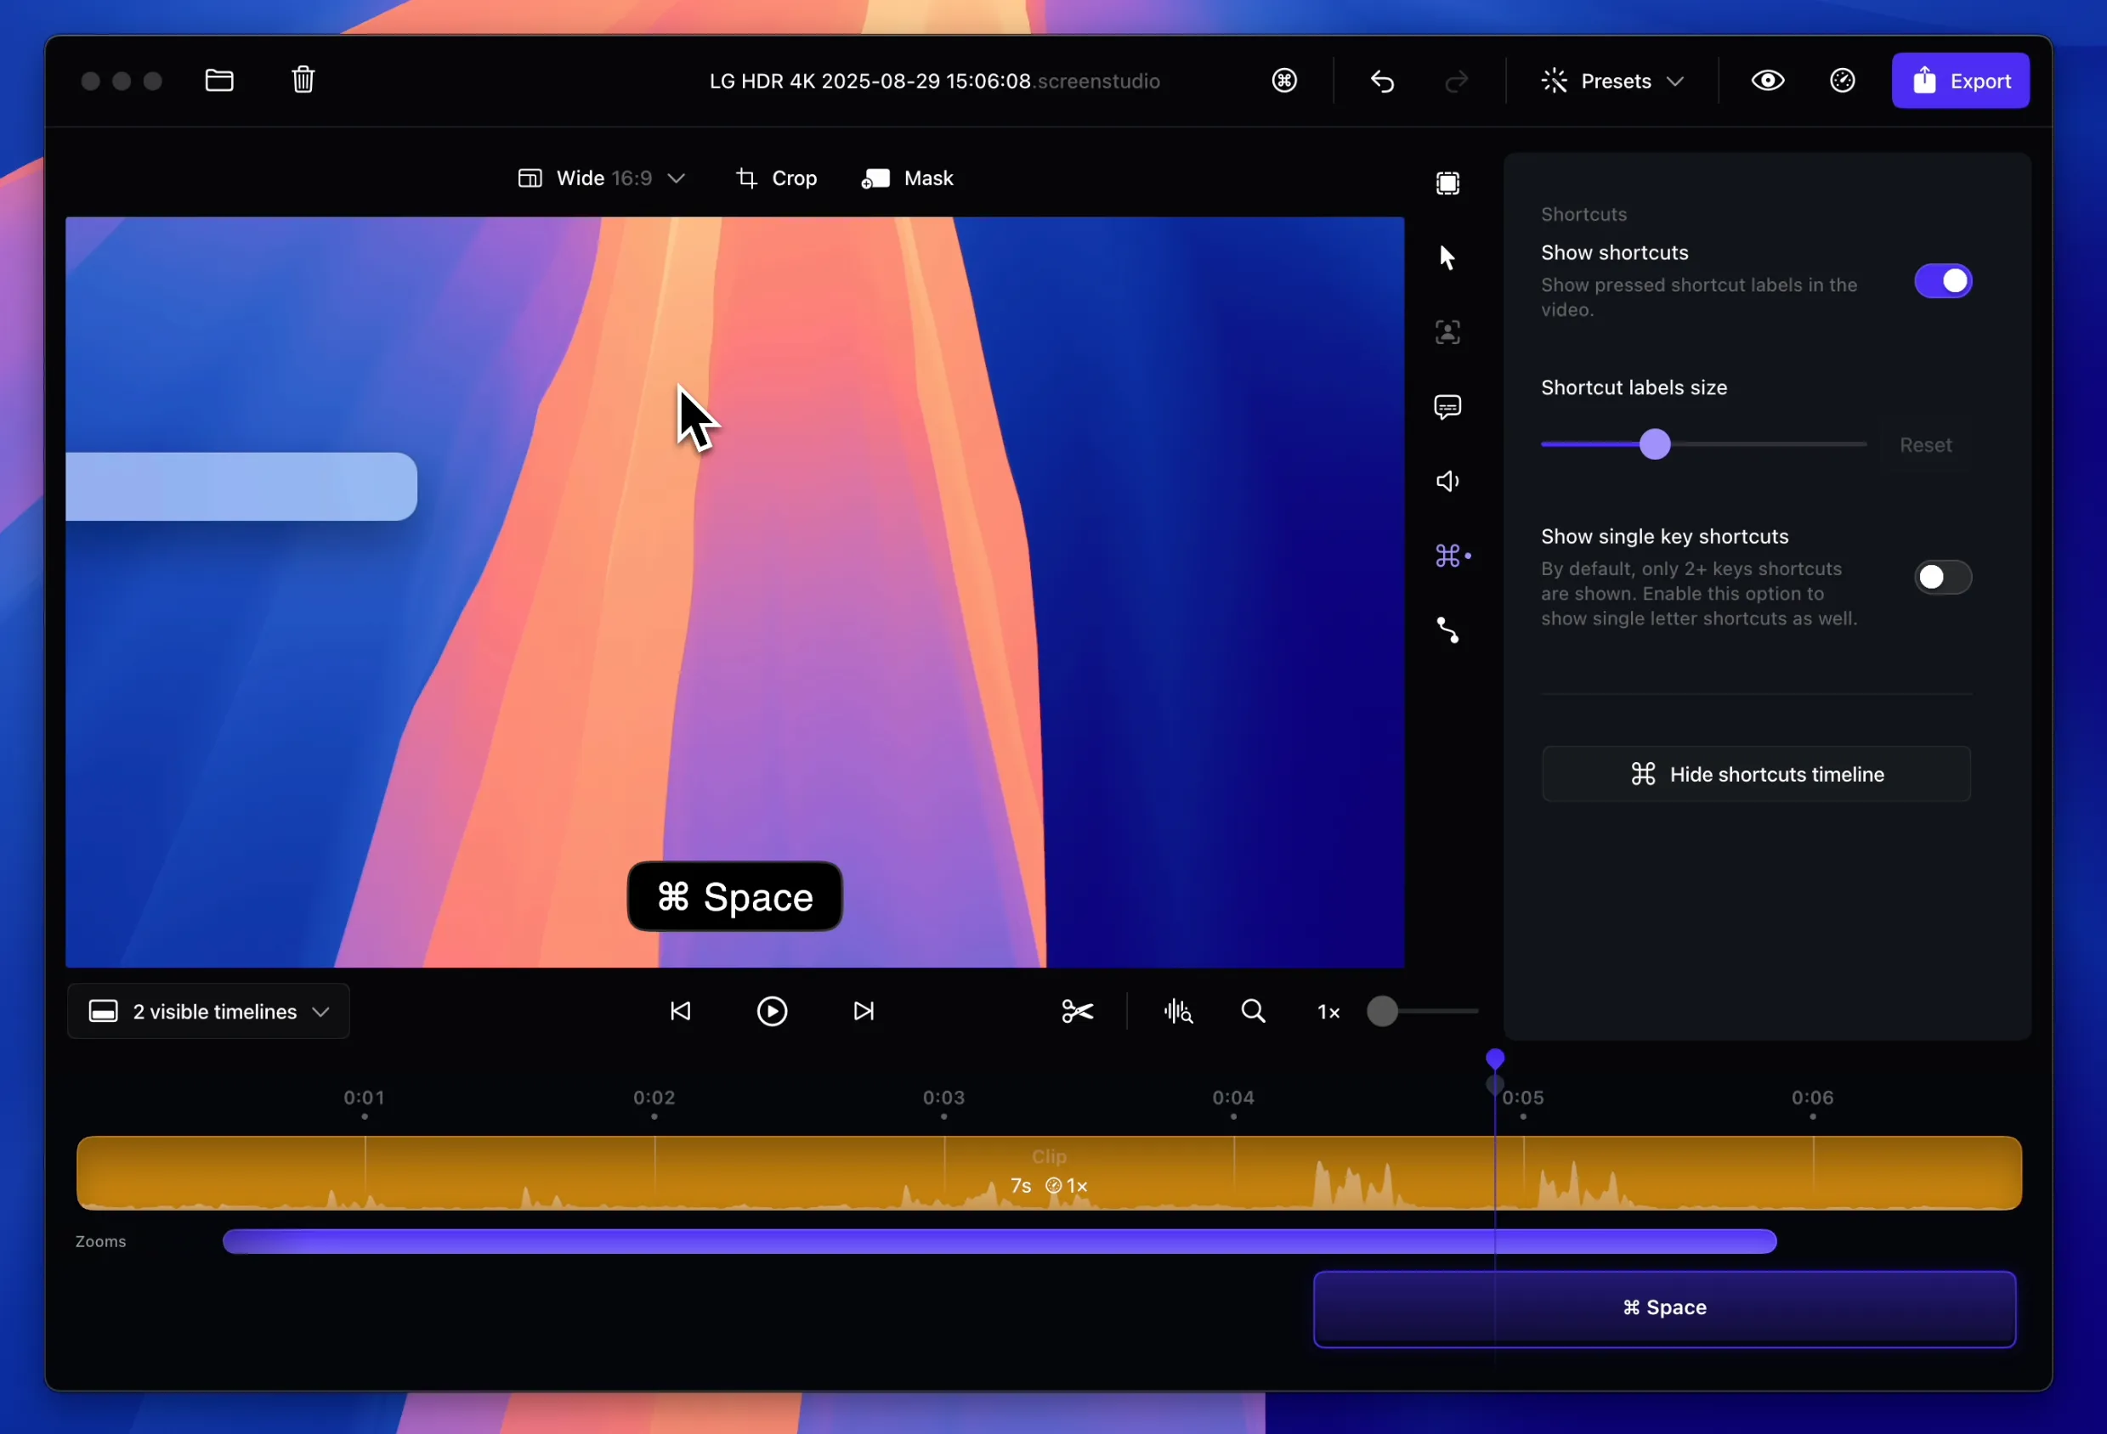This screenshot has width=2107, height=1434.
Task: Switch to the Crop tab
Action: [776, 178]
